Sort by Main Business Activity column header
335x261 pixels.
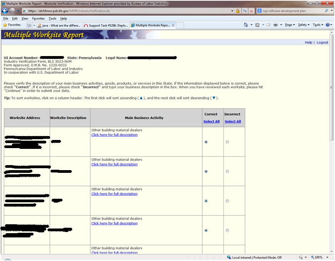click(144, 118)
